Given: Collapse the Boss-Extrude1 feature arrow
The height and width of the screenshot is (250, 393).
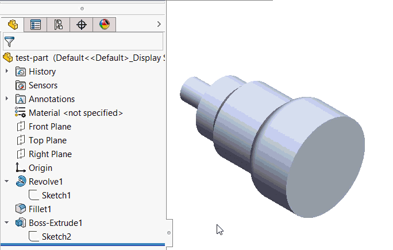Looking at the screenshot, I should click(x=7, y=222).
